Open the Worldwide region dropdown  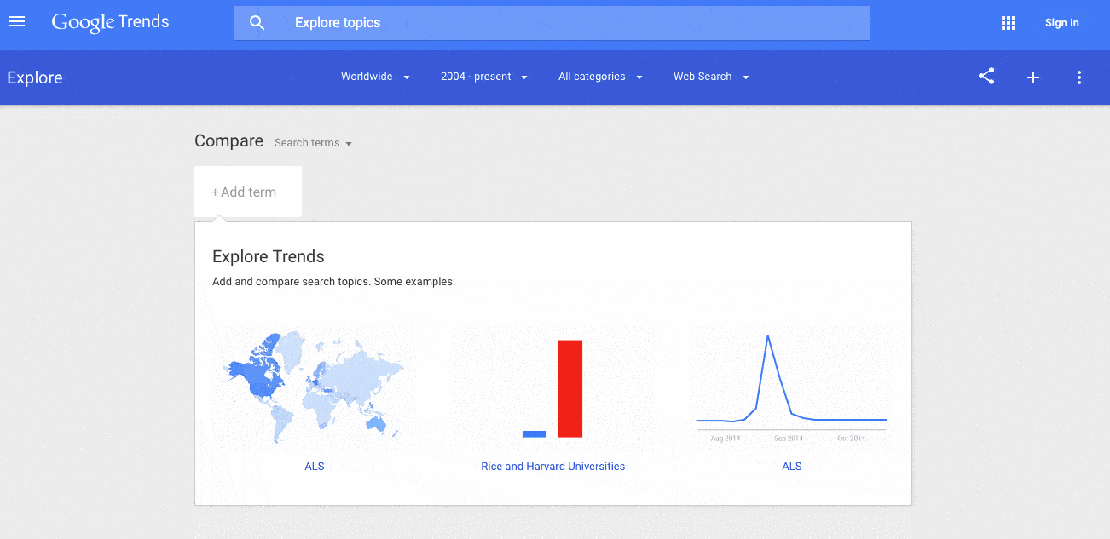375,77
